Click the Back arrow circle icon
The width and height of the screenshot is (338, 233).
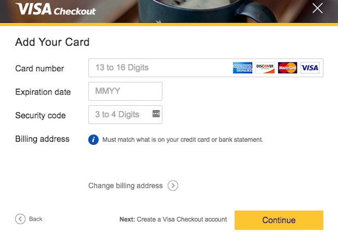[20, 219]
